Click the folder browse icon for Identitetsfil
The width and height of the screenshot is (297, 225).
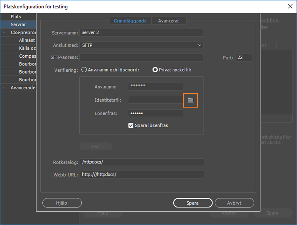[x=190, y=100]
